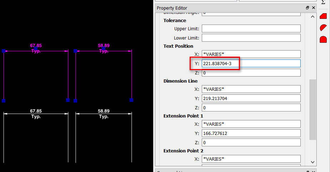
Task: Click the Dimension Line section heading
Action: click(180, 81)
